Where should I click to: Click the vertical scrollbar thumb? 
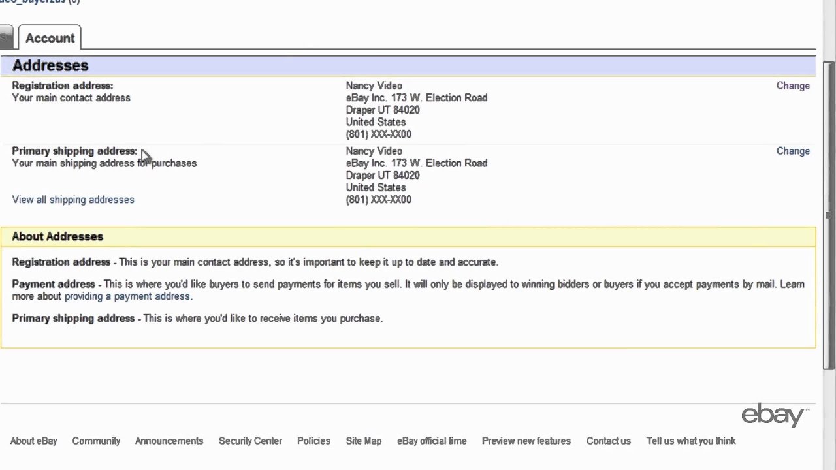click(x=829, y=215)
